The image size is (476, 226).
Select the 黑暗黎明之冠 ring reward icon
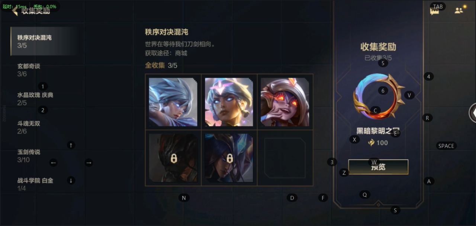coord(379,96)
